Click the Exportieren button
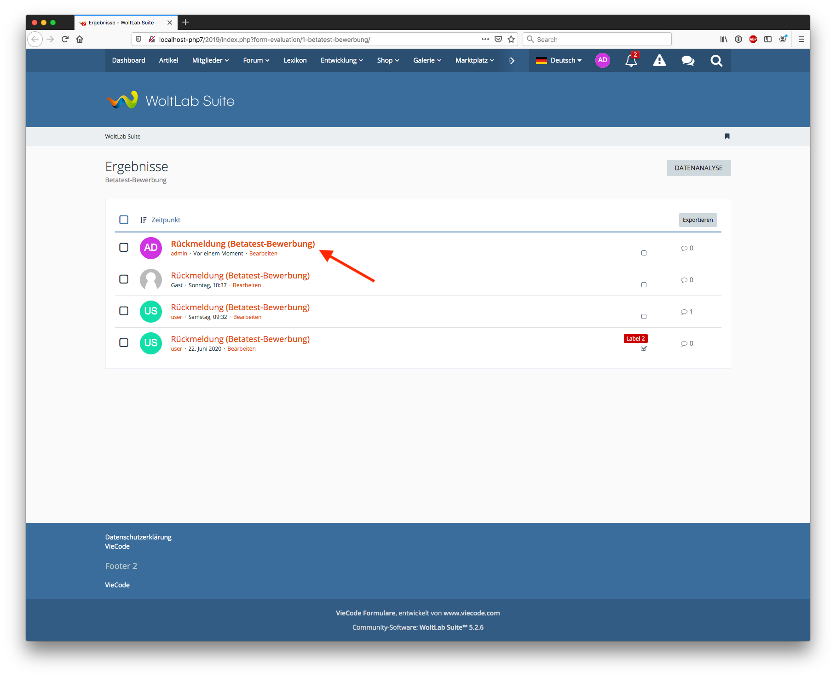 point(698,220)
